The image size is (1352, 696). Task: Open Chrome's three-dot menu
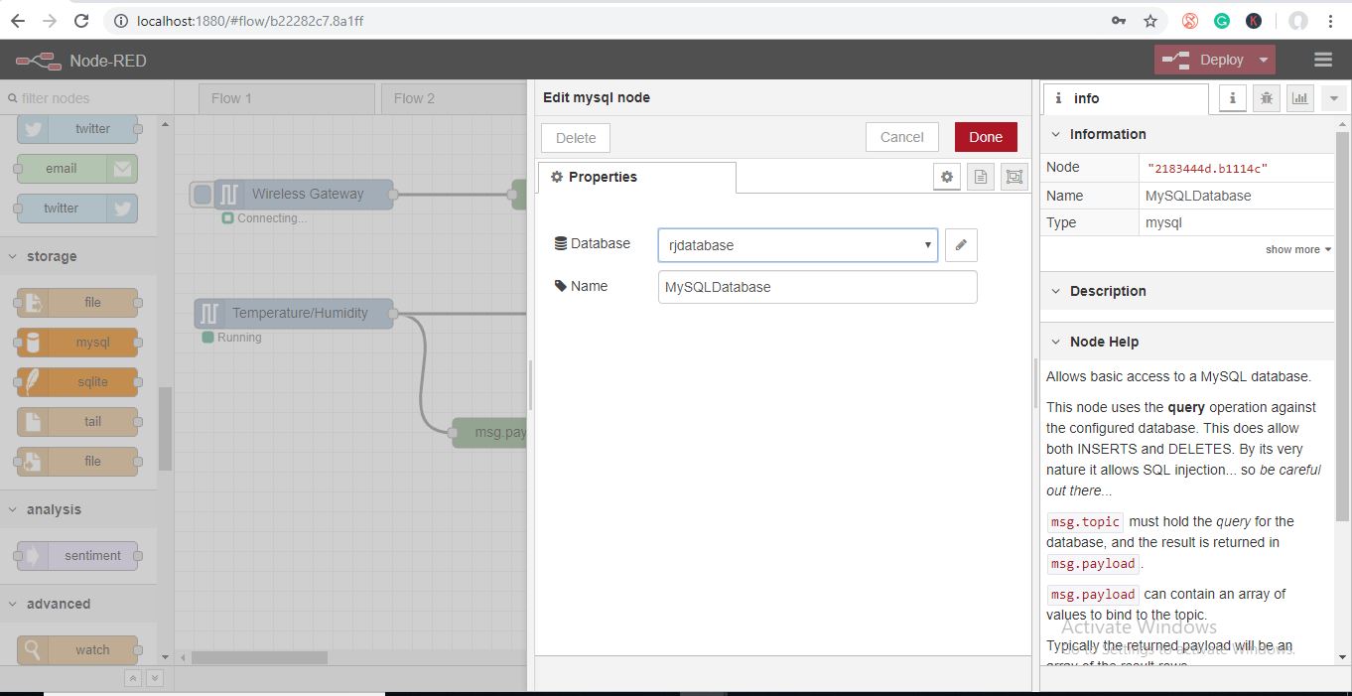(1330, 20)
